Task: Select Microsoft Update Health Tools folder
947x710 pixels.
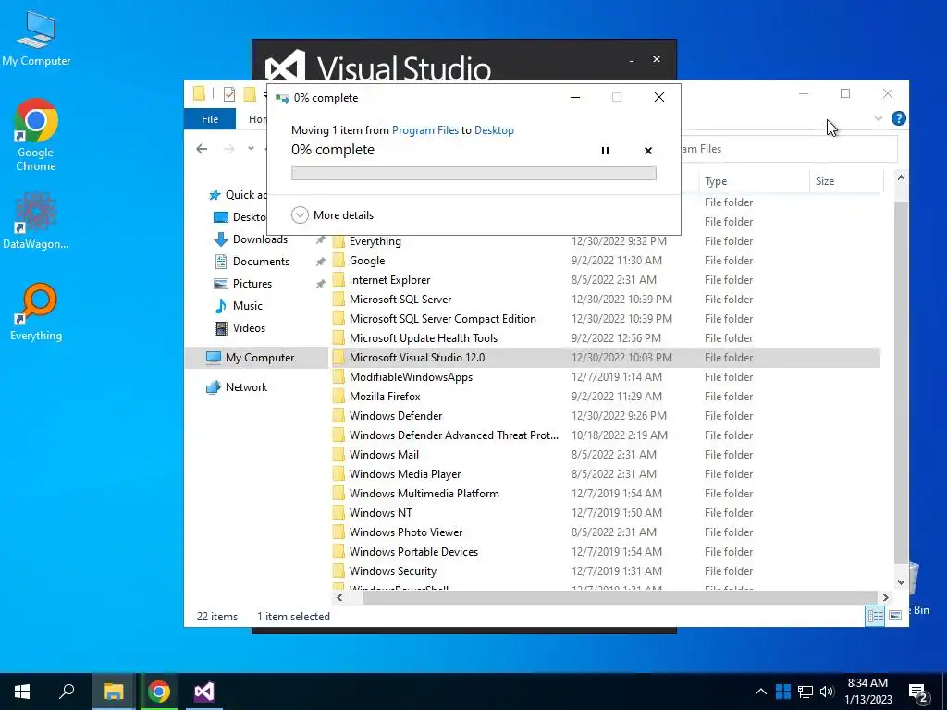Action: 606,338
